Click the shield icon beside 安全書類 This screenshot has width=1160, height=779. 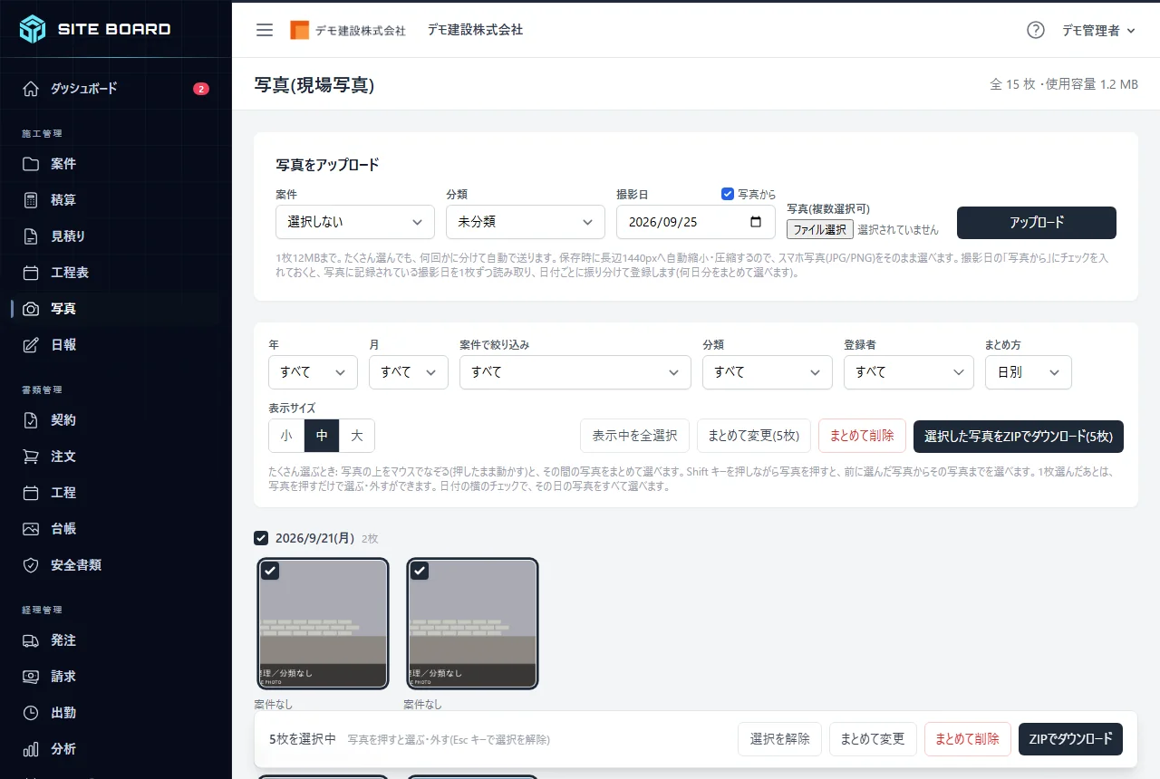pyautogui.click(x=31, y=565)
